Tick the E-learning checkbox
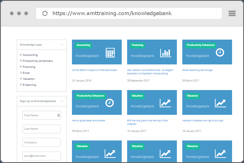The image size is (244, 163). (x=21, y=85)
